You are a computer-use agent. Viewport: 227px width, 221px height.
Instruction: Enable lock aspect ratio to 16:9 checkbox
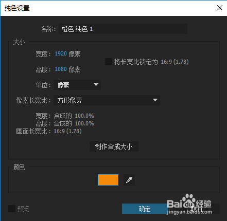click(109, 62)
